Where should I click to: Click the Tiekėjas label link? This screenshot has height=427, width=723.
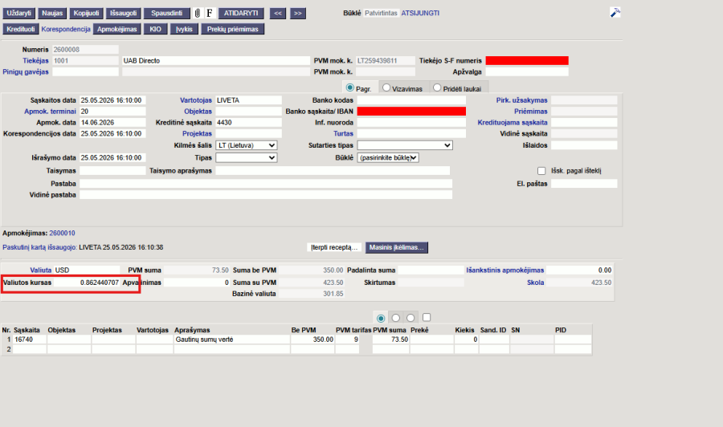point(35,61)
